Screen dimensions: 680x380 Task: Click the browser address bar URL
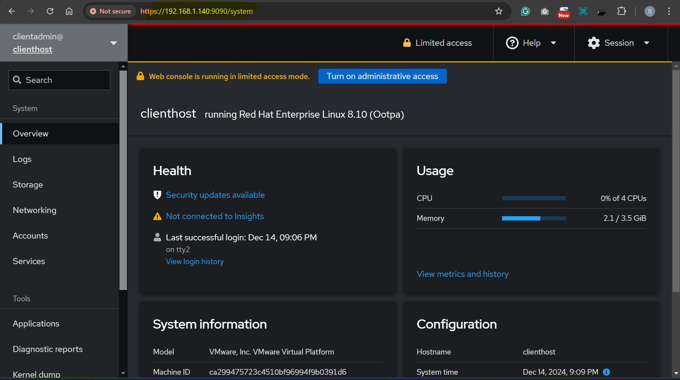(196, 11)
